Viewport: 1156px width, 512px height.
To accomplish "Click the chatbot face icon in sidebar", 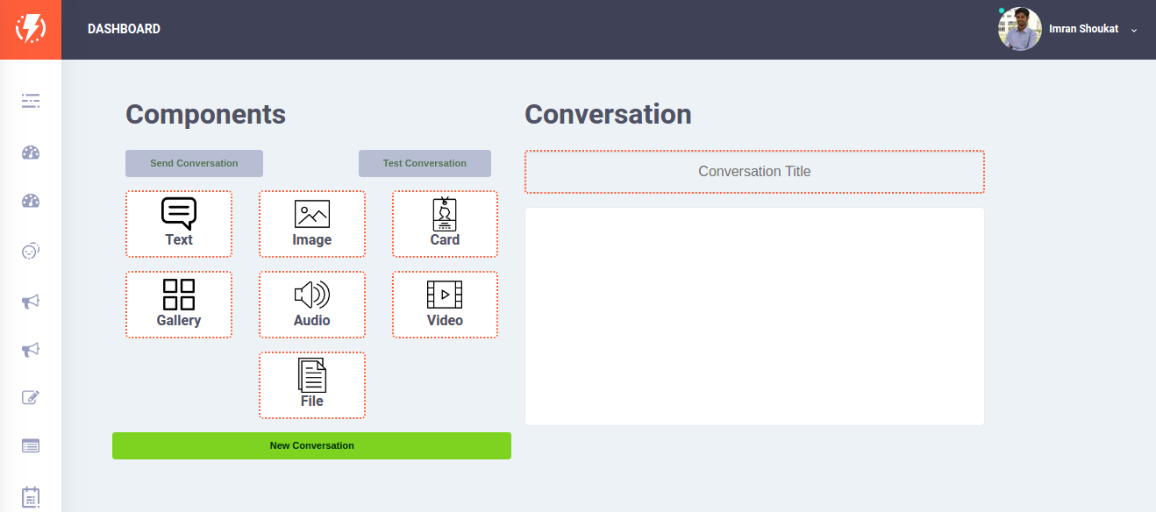I will [31, 251].
